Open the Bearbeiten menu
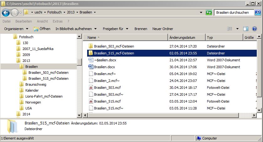Image resolution: width=263 pixels, height=142 pixels. coord(24,21)
